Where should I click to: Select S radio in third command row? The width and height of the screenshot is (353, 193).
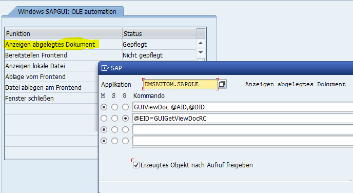pos(114,129)
